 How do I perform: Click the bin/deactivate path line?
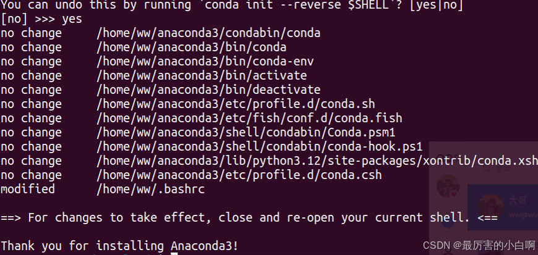[208, 90]
